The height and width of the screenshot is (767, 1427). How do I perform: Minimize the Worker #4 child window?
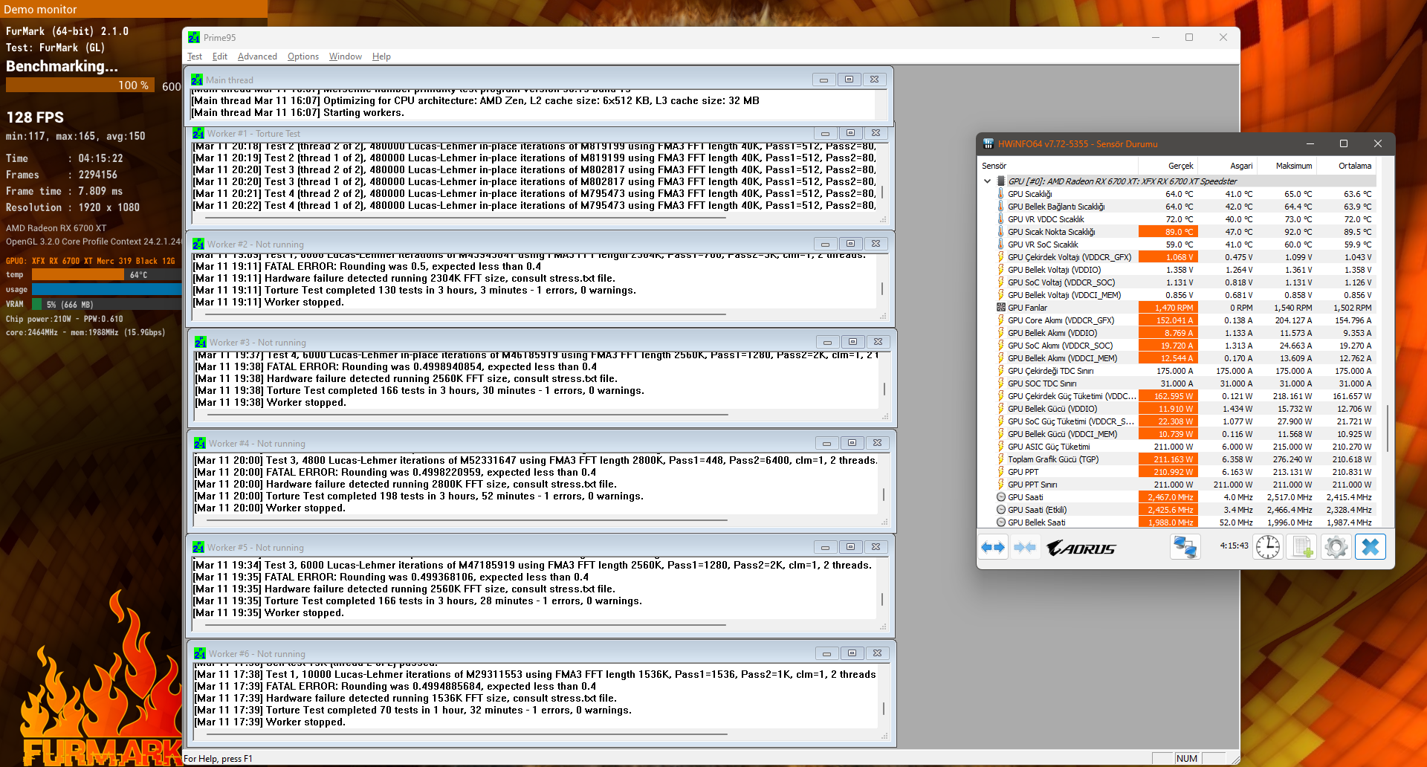pos(826,443)
